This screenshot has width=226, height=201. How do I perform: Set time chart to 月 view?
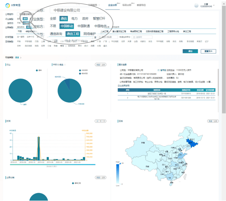(x=97, y=121)
